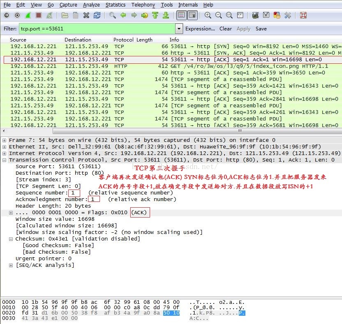
Task: Select the Header Length: 20 bytes field
Action: [x=53, y=206]
